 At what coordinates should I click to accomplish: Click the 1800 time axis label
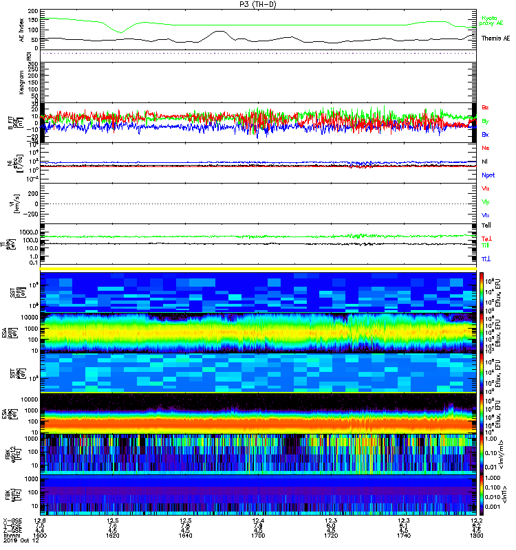tap(476, 536)
